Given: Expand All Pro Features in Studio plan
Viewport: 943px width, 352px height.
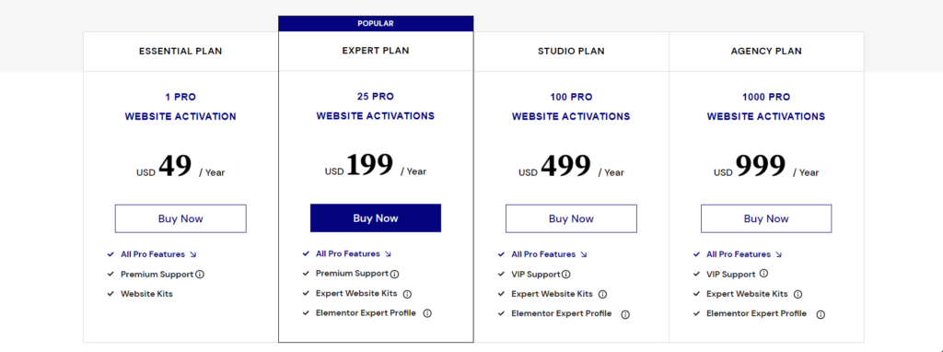Looking at the screenshot, I should point(549,254).
